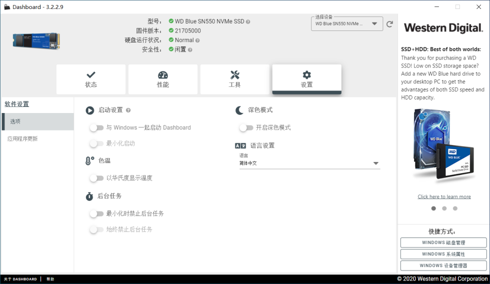The image size is (490, 284).
Task: Refresh the device list icon
Action: point(389,24)
